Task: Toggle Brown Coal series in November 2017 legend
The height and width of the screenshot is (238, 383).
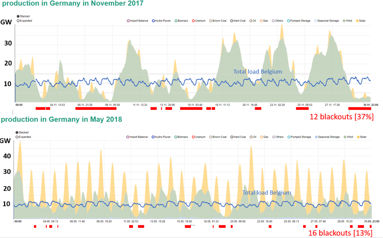Action: pyautogui.click(x=218, y=21)
